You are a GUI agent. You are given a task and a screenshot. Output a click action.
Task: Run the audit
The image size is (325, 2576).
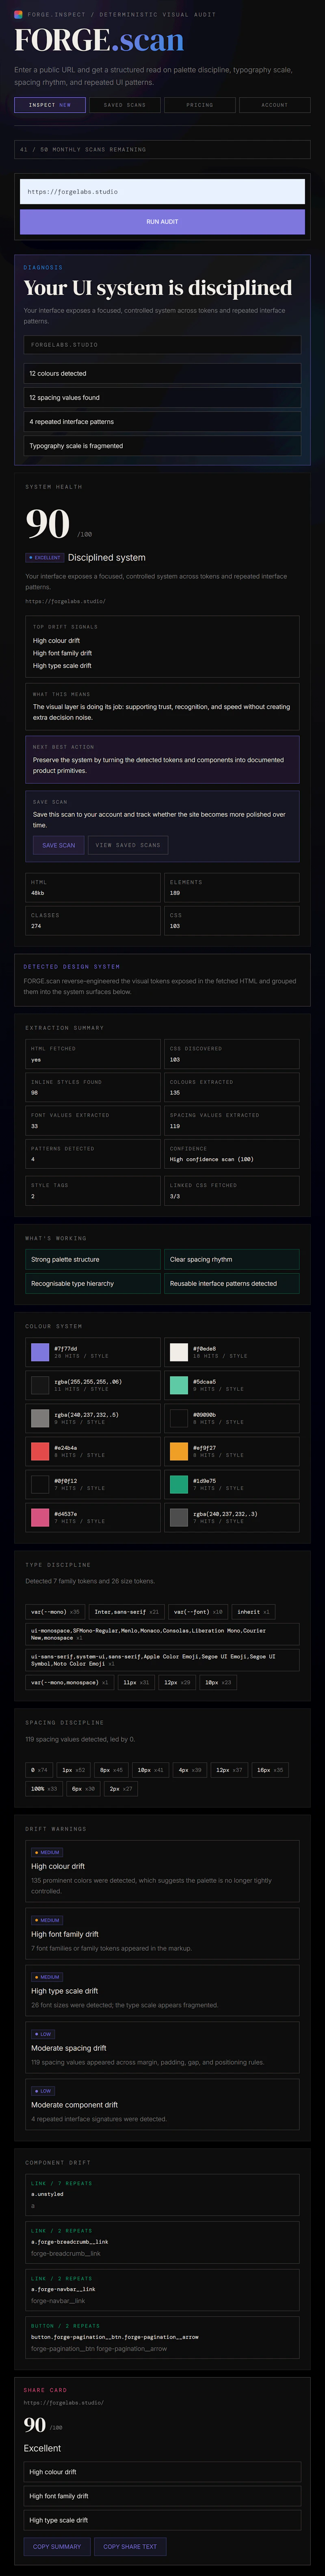(x=162, y=221)
